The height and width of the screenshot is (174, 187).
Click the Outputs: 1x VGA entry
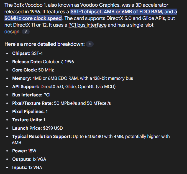coord(29,159)
